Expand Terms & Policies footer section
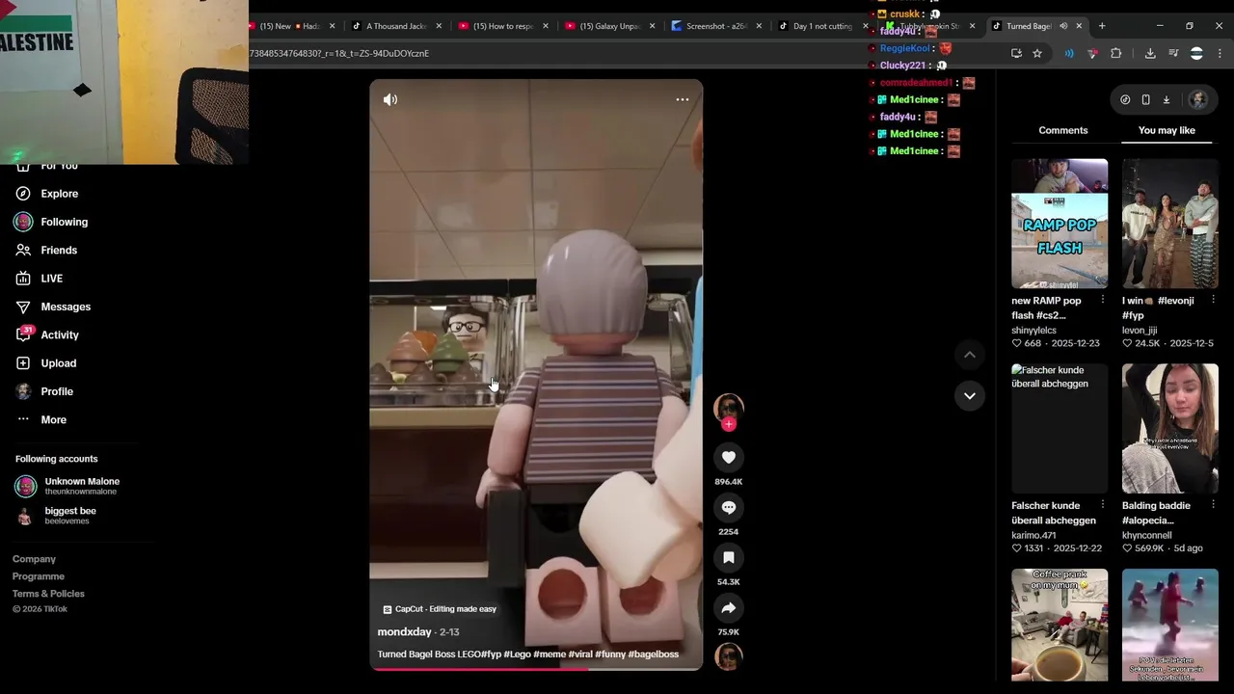The height and width of the screenshot is (694, 1234). tap(48, 594)
